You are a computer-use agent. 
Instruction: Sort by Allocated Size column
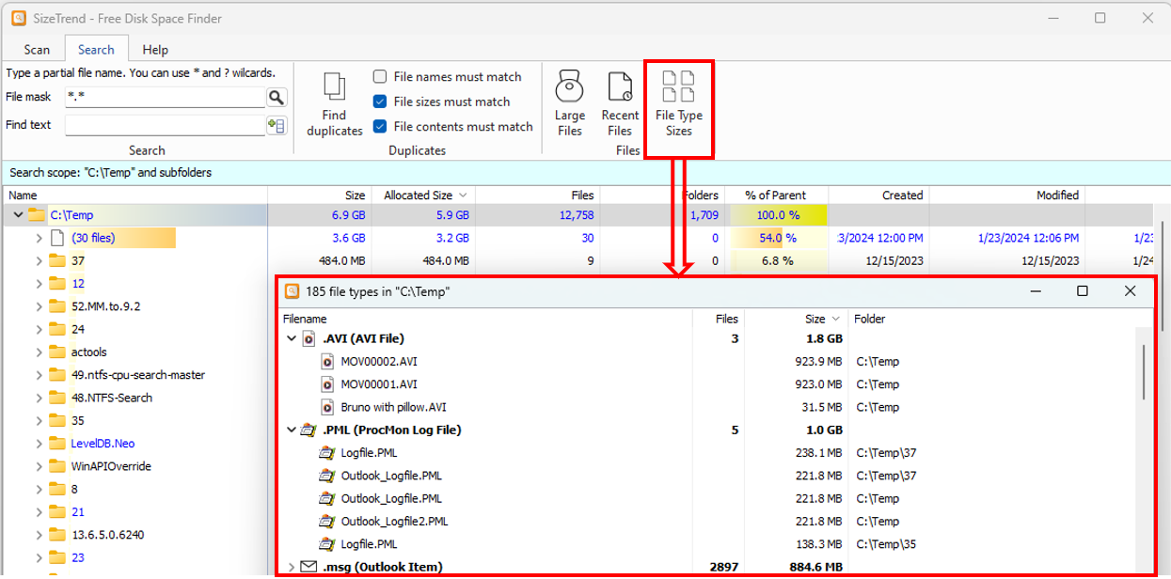tap(424, 196)
